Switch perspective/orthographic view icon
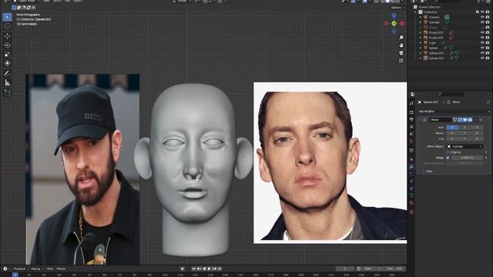The image size is (493, 277). [401, 61]
